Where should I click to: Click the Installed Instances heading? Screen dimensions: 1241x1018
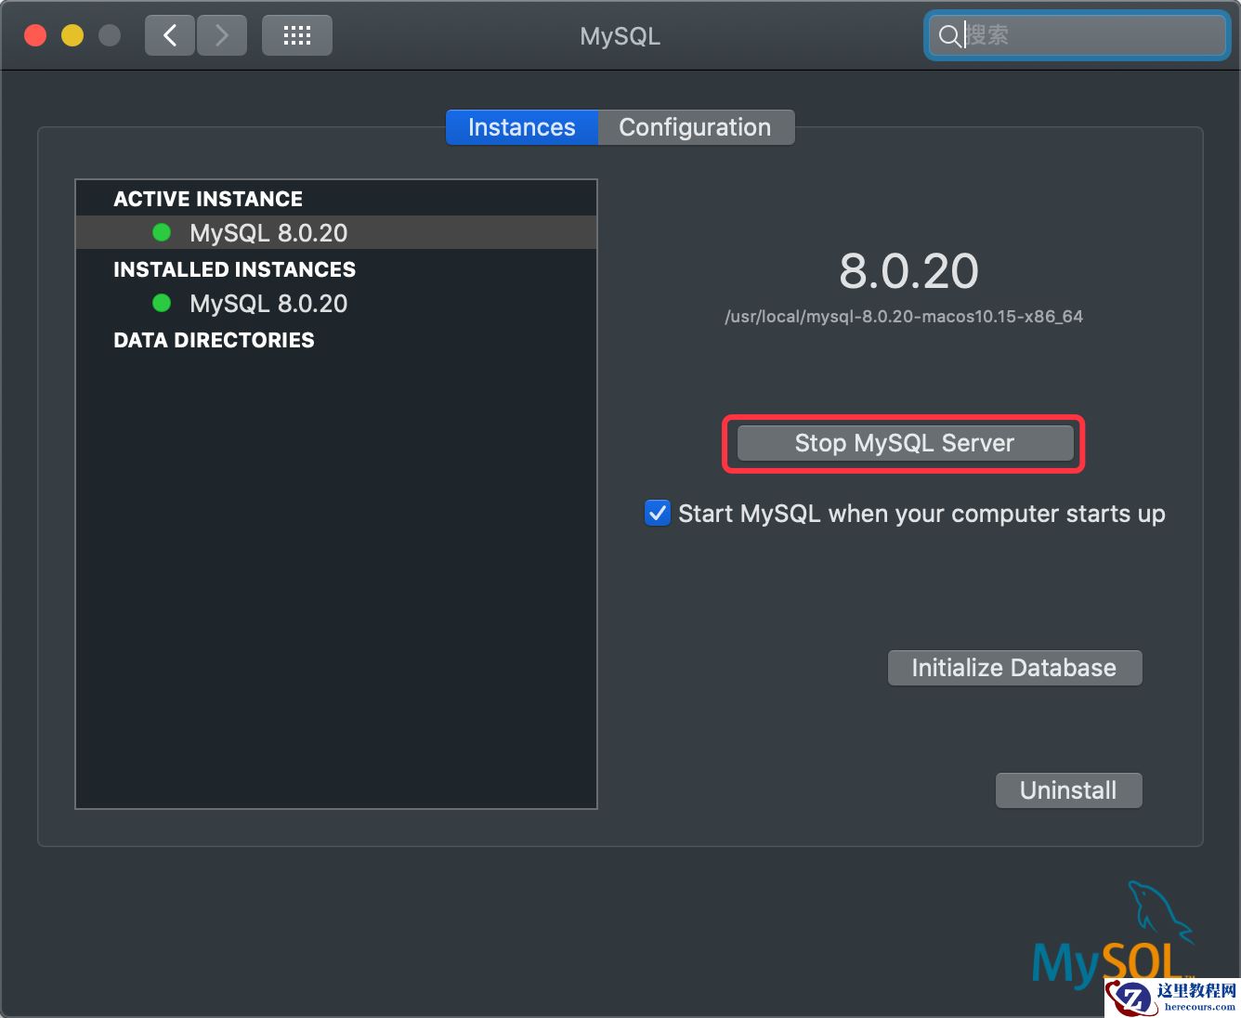[x=234, y=269]
